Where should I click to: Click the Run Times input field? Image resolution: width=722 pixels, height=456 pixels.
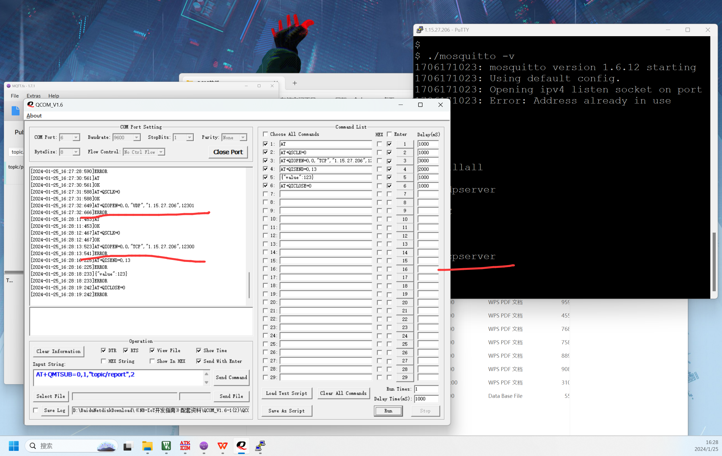(x=426, y=389)
